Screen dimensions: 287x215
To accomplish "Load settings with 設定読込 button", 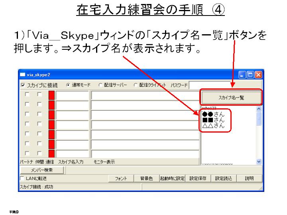I will coord(224,178).
